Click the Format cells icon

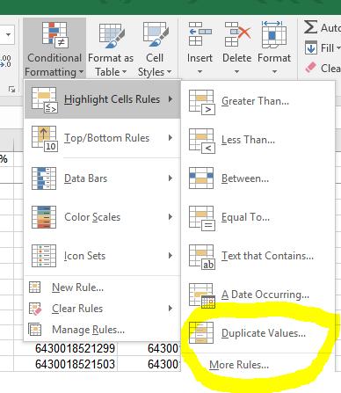pyautogui.click(x=273, y=34)
